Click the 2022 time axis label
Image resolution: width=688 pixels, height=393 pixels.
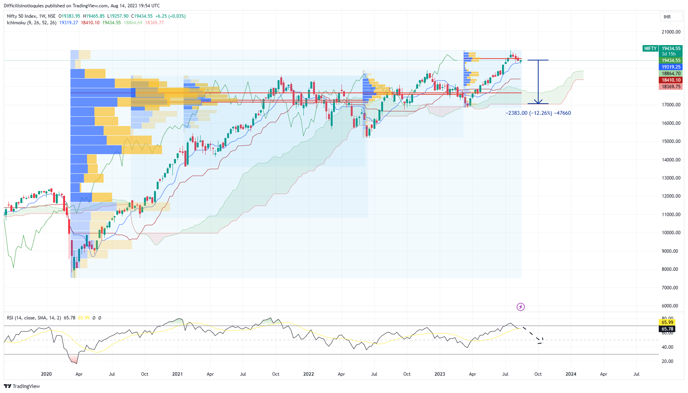tap(308, 374)
